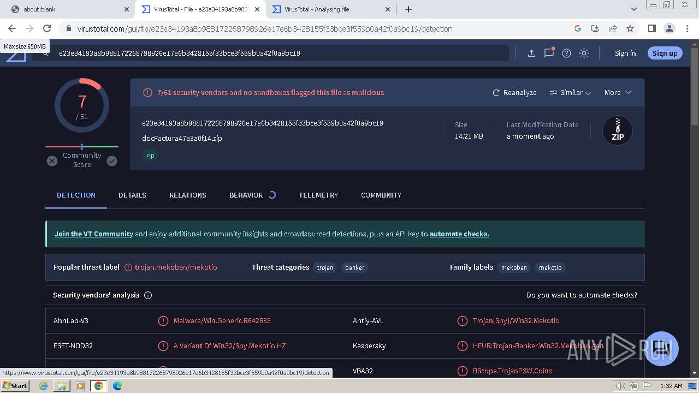Screen dimensions: 699x393
Task: Click the 1:32 AM system clock
Action: [x=672, y=386]
